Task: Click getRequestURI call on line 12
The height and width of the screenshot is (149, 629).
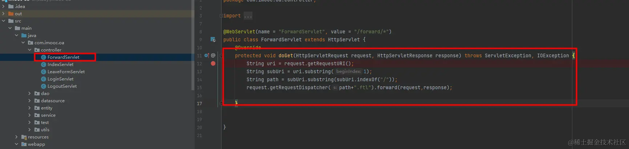Action: point(328,64)
